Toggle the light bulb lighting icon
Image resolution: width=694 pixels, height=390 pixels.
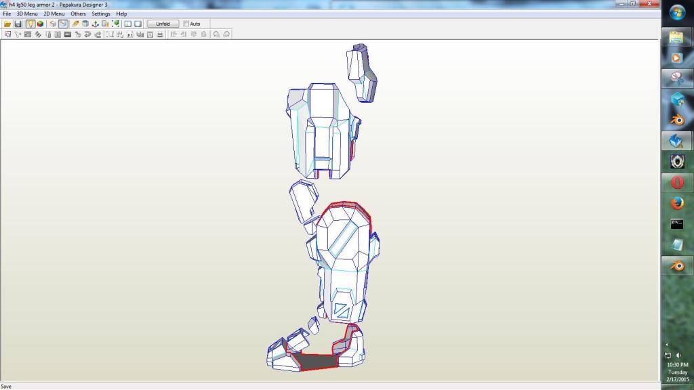pos(30,24)
